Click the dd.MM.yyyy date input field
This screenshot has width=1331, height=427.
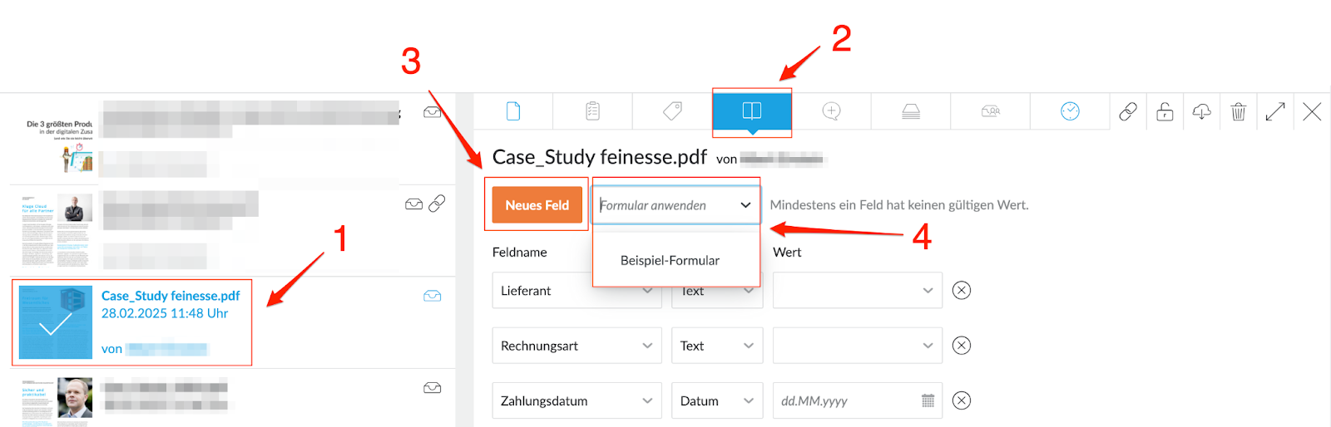[x=857, y=400]
